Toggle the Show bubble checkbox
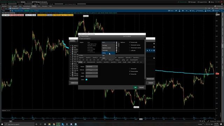Screen dimensions: 224x126 [130, 71]
